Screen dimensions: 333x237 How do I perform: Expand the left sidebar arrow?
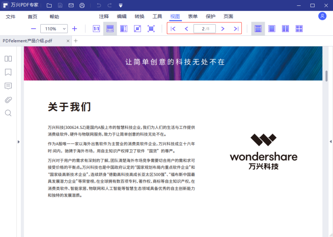pyautogui.click(x=19, y=142)
